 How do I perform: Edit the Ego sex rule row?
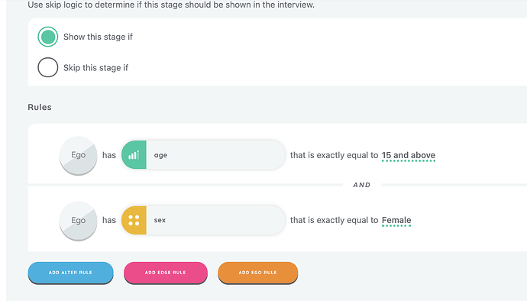tap(277, 220)
